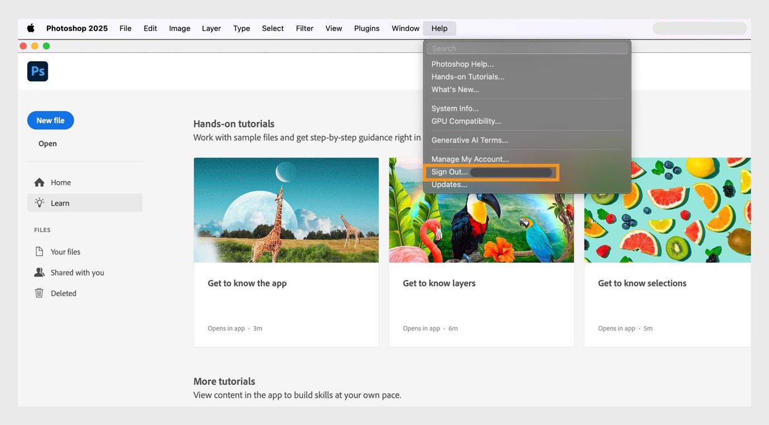Screen dimensions: 769x425
Task: Select the Home icon in the sidebar
Action: [x=39, y=182]
